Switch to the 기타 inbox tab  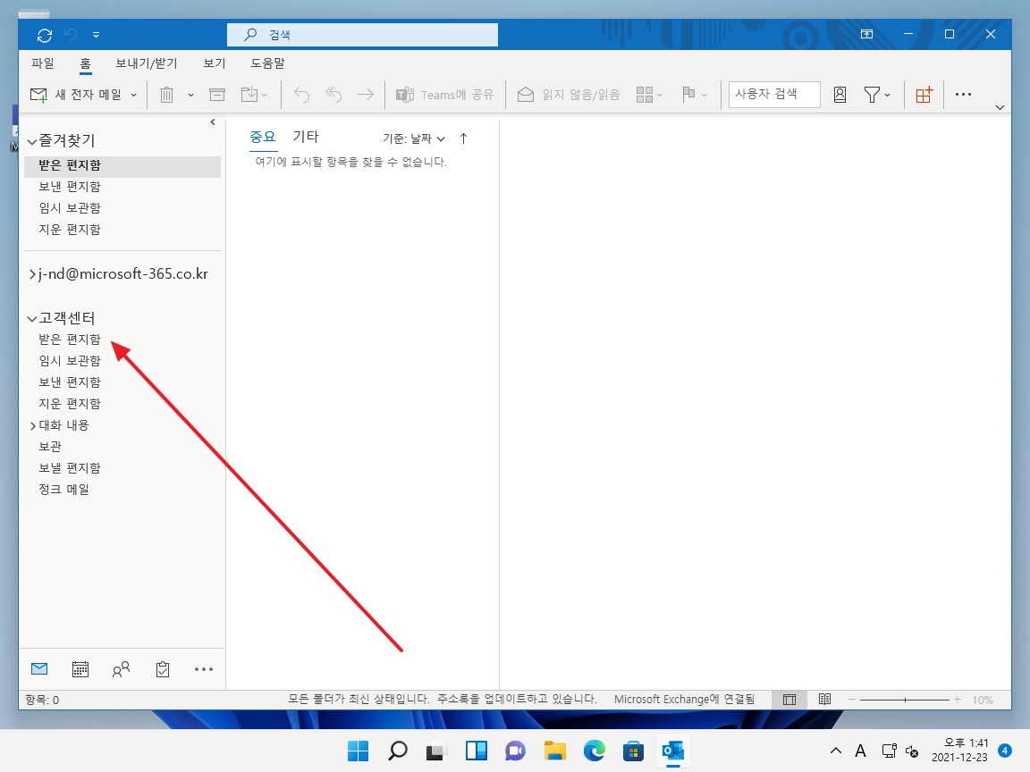(x=306, y=137)
